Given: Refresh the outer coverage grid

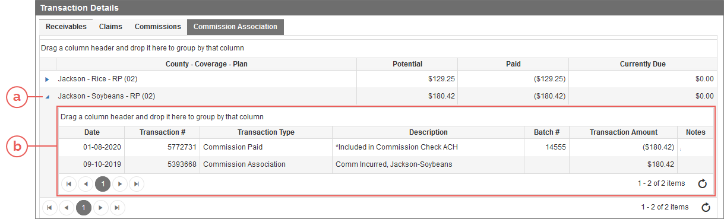Looking at the screenshot, I should coord(706,207).
